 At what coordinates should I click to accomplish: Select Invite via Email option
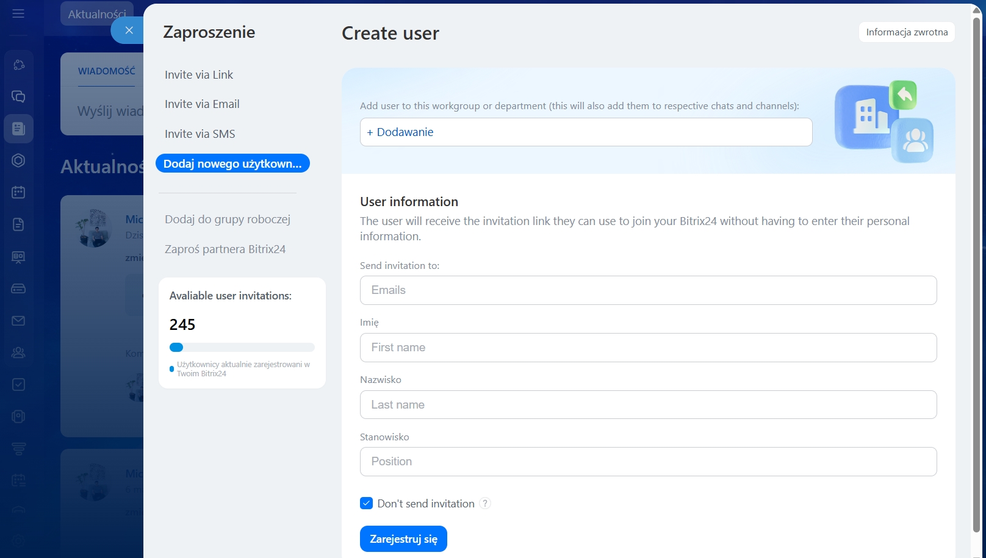[202, 104]
